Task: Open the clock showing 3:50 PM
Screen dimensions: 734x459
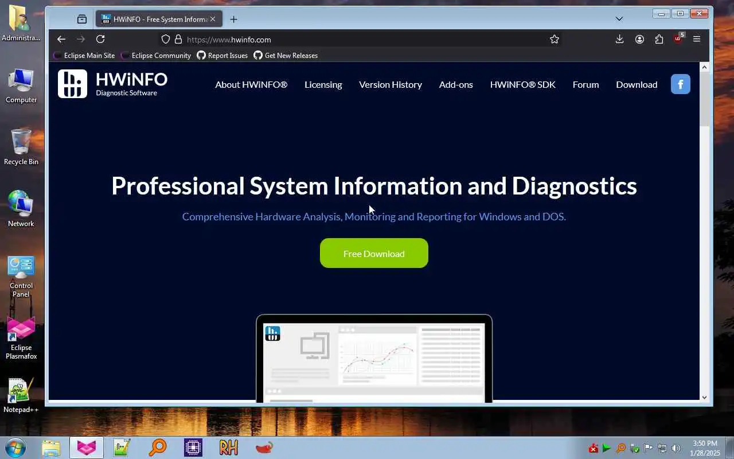Action: pyautogui.click(x=705, y=448)
